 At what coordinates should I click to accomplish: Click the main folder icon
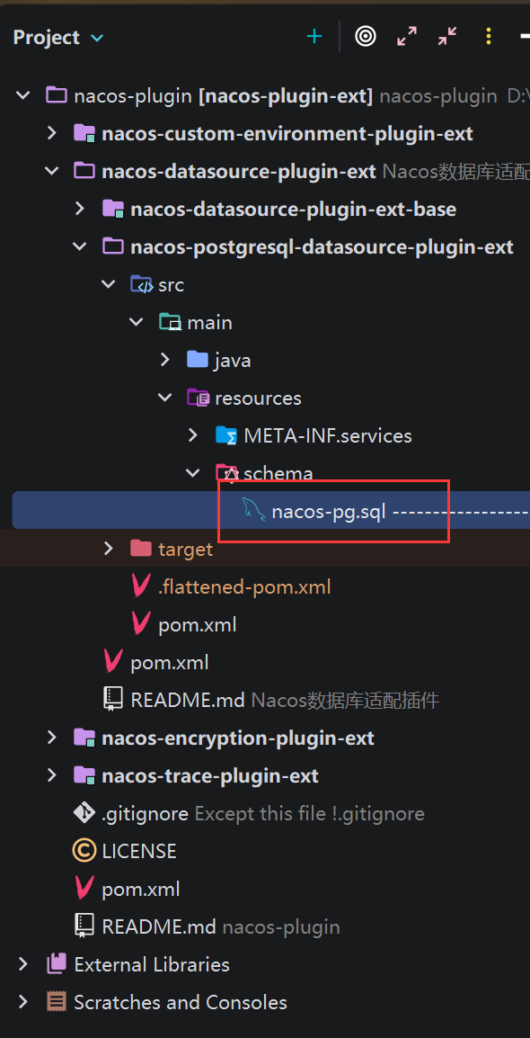click(x=170, y=322)
